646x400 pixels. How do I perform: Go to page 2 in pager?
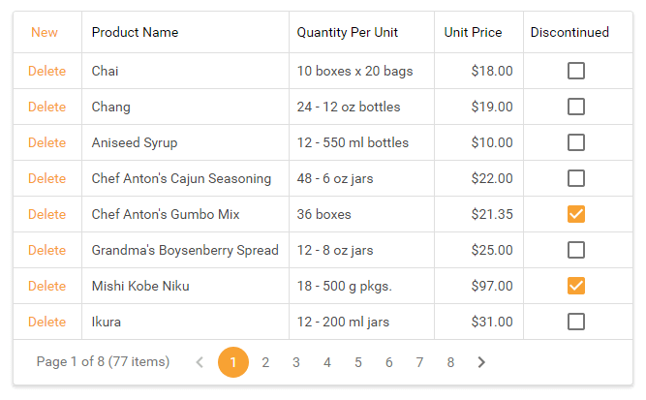pyautogui.click(x=265, y=362)
